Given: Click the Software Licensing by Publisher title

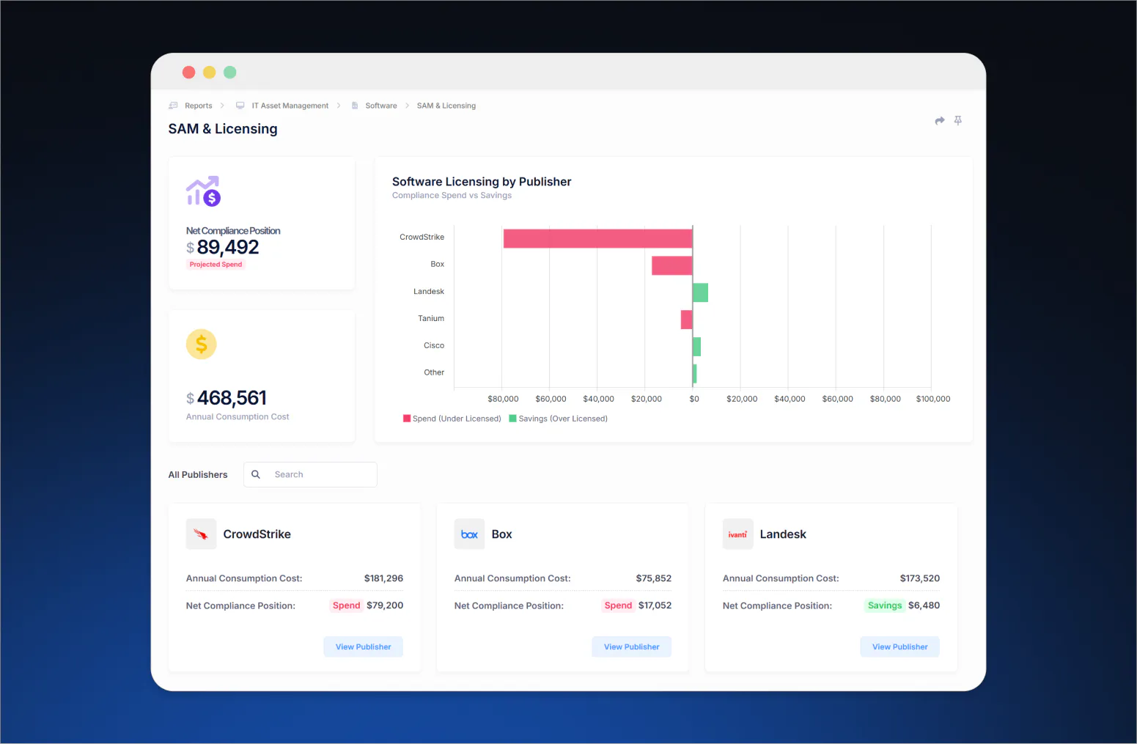Looking at the screenshot, I should tap(482, 182).
